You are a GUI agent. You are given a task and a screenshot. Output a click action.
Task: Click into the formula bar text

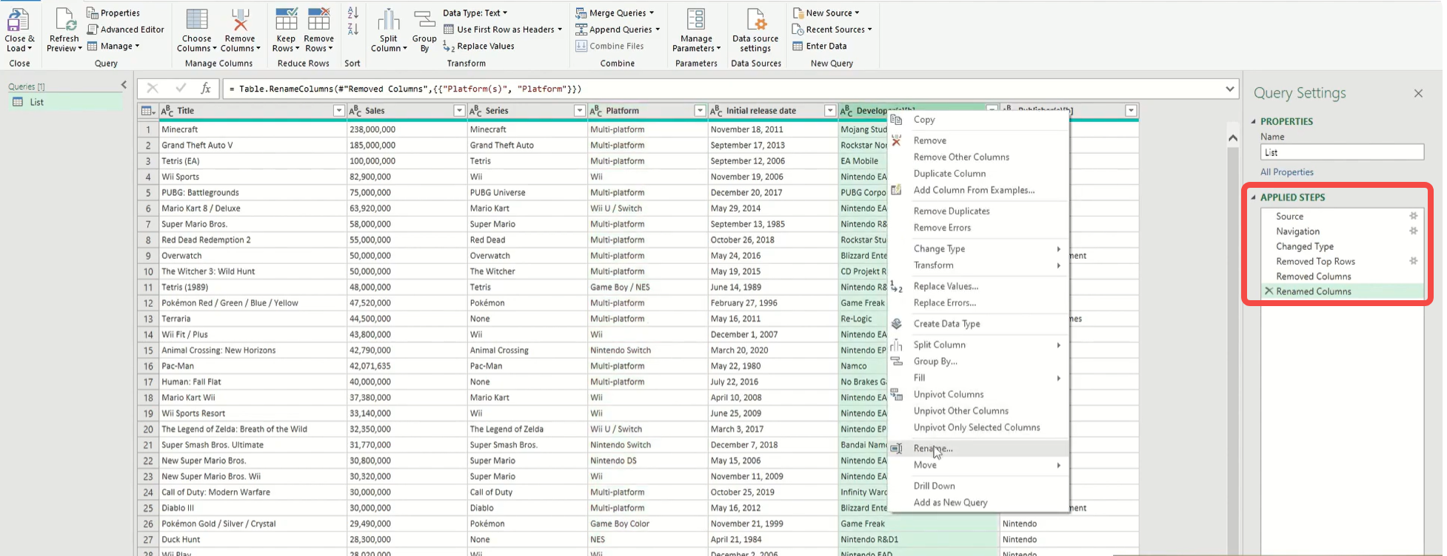tap(721, 89)
